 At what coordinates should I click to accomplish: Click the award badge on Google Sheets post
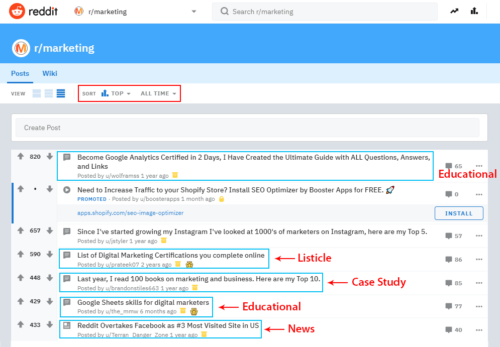coord(194,312)
